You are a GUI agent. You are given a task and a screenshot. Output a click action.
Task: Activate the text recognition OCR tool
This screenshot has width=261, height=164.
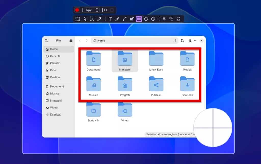point(92,19)
